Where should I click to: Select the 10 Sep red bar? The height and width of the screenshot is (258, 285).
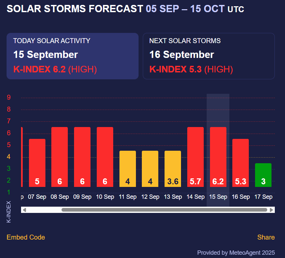[105, 157]
